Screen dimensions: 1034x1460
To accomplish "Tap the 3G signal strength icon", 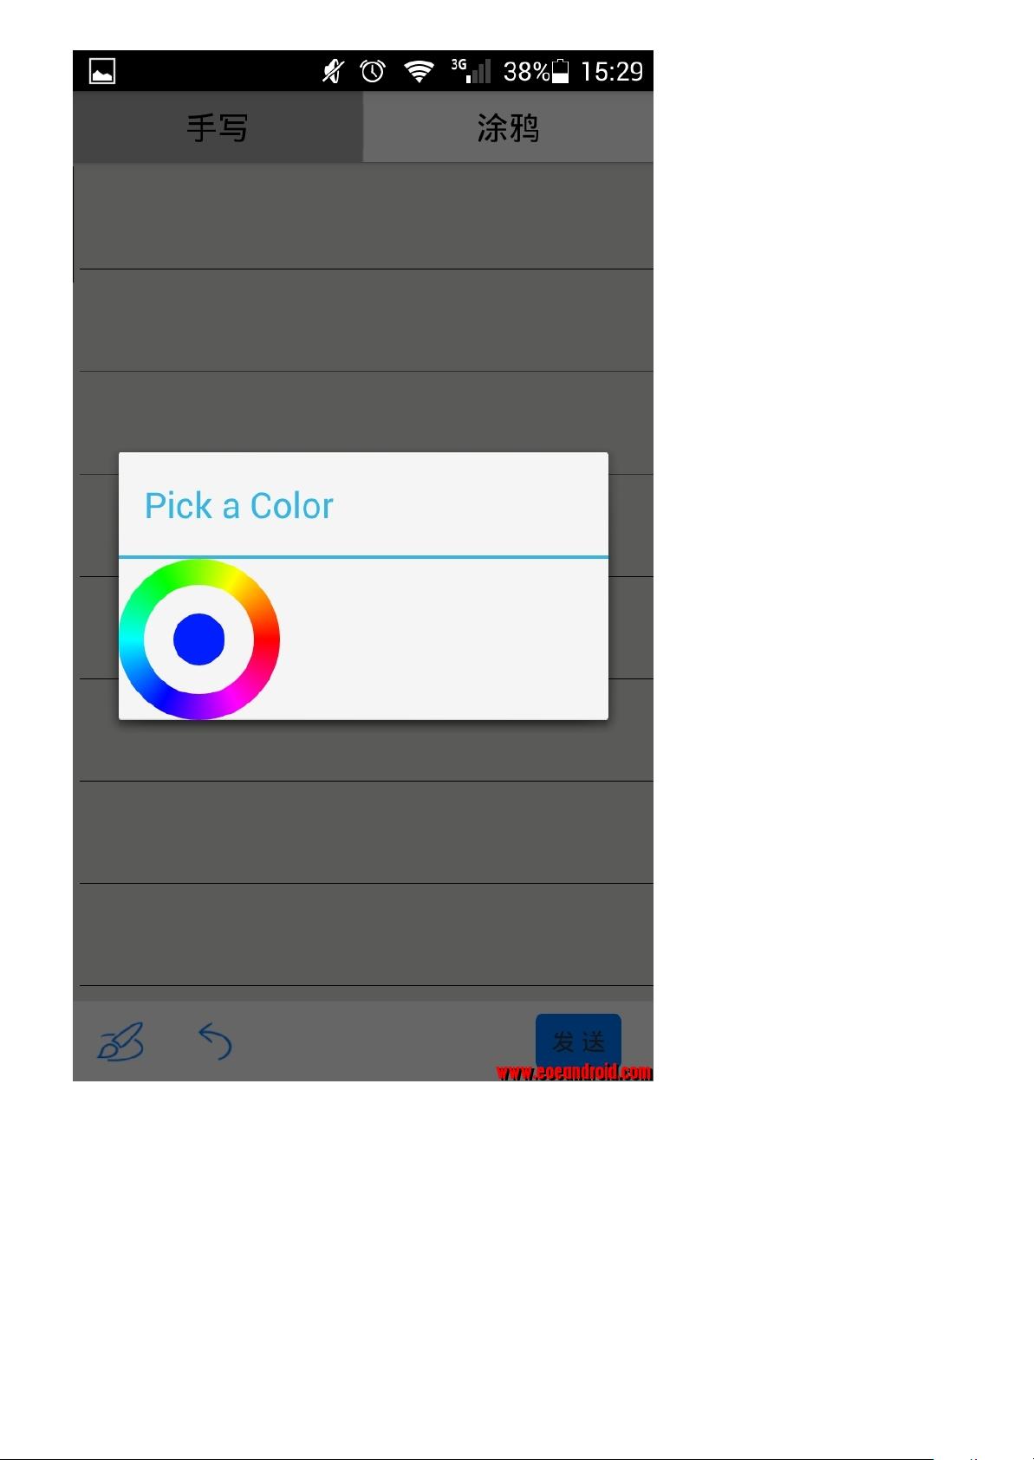I will point(471,71).
